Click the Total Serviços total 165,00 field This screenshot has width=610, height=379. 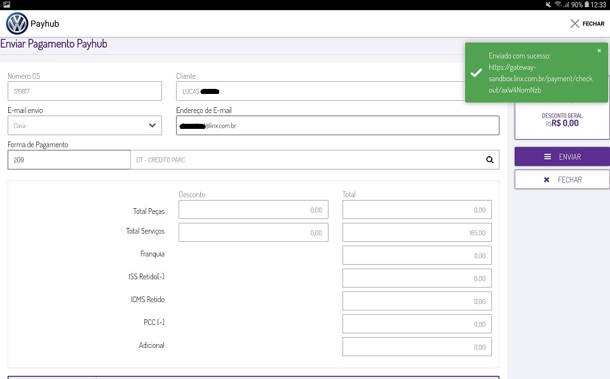pos(417,232)
